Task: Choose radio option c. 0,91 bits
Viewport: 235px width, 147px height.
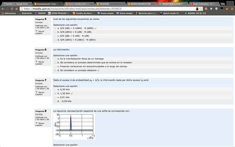Action: [55, 97]
